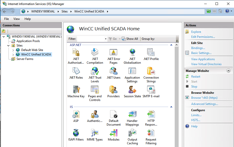Collapse the IIS group section
Screen dimensions: 234x147
point(171,107)
